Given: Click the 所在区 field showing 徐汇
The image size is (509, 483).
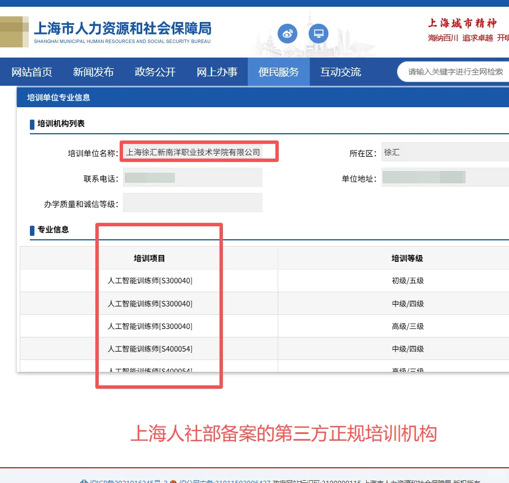Looking at the screenshot, I should pyautogui.click(x=445, y=152).
